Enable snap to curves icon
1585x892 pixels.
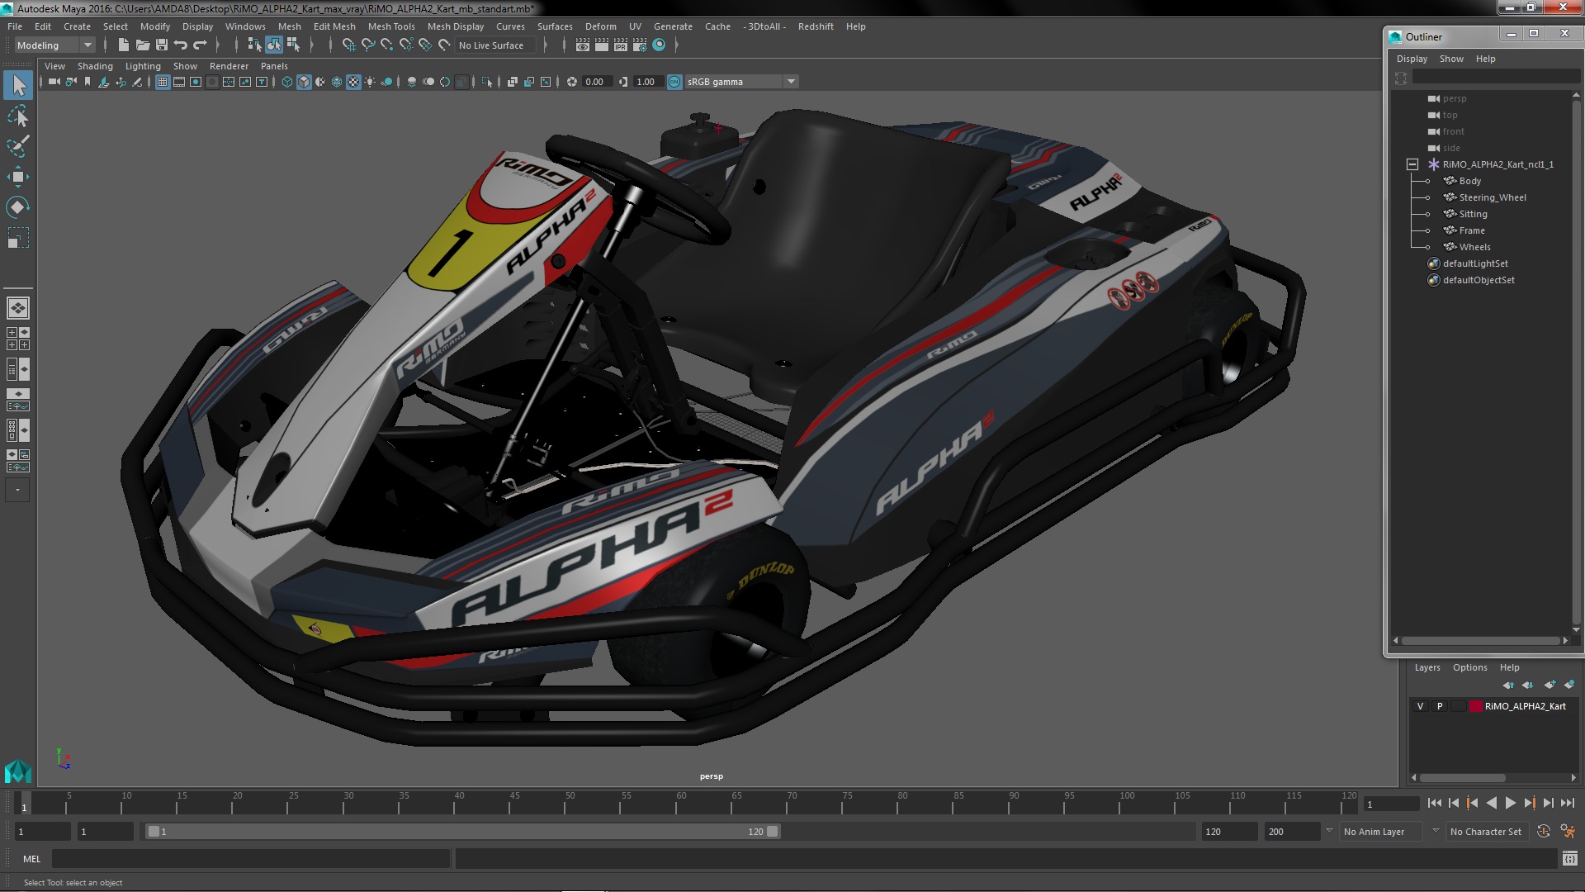[368, 45]
